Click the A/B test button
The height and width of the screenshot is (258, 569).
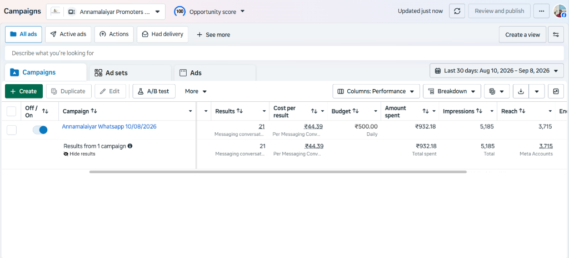point(154,91)
